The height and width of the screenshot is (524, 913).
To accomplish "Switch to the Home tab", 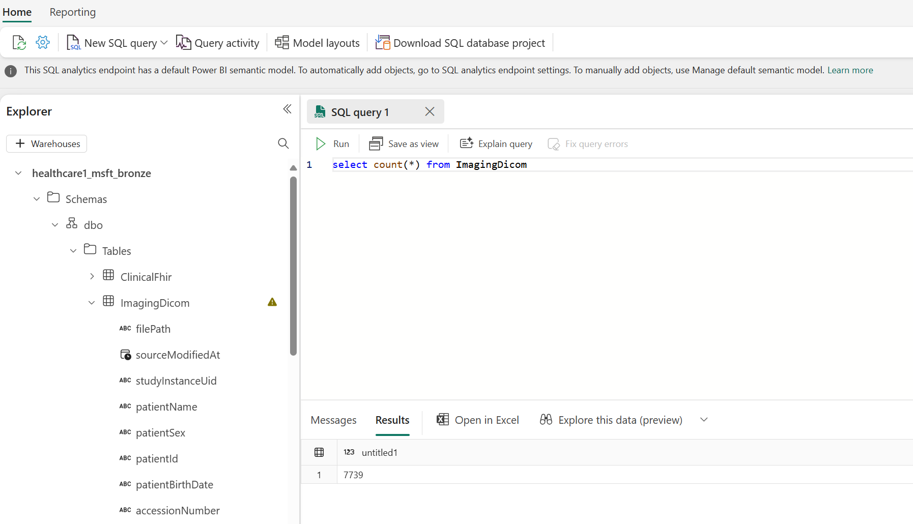I will click(x=17, y=12).
